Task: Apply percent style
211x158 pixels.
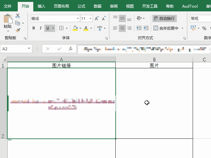Action: point(204,28)
